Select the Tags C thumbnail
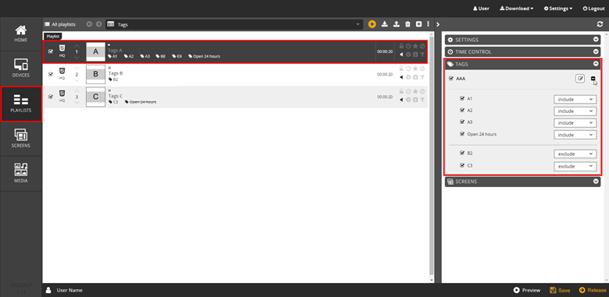Screen dimensions: 609x297 pyautogui.click(x=95, y=97)
